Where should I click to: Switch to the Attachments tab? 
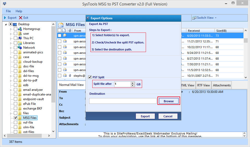click(x=221, y=85)
